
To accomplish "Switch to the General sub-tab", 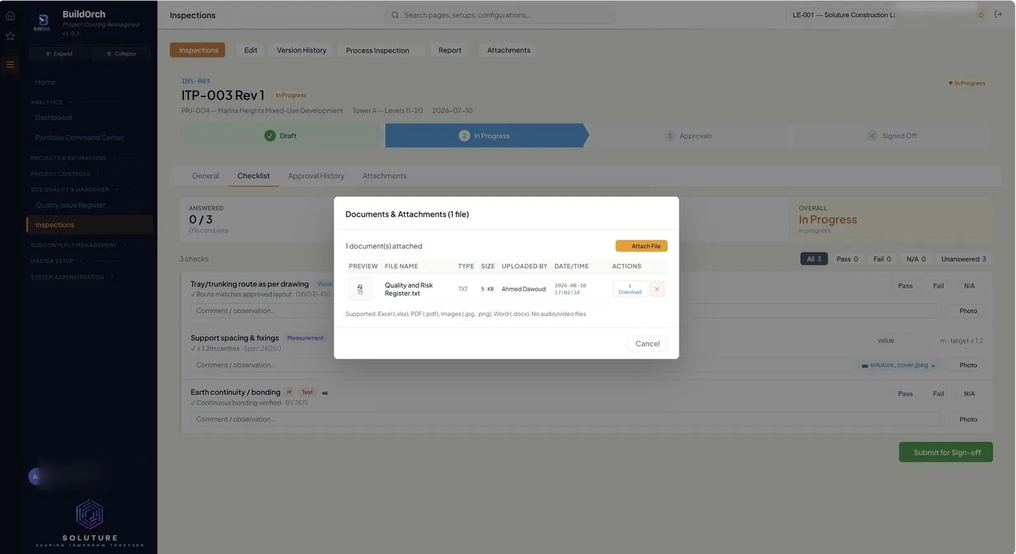I will 205,176.
